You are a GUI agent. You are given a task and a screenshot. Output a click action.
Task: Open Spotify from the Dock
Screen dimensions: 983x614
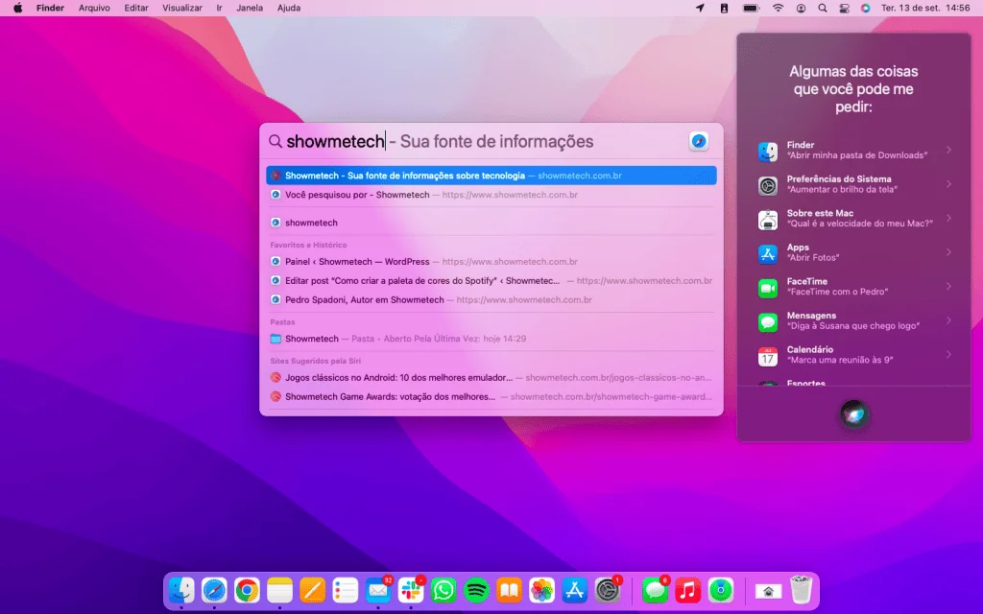click(x=475, y=592)
